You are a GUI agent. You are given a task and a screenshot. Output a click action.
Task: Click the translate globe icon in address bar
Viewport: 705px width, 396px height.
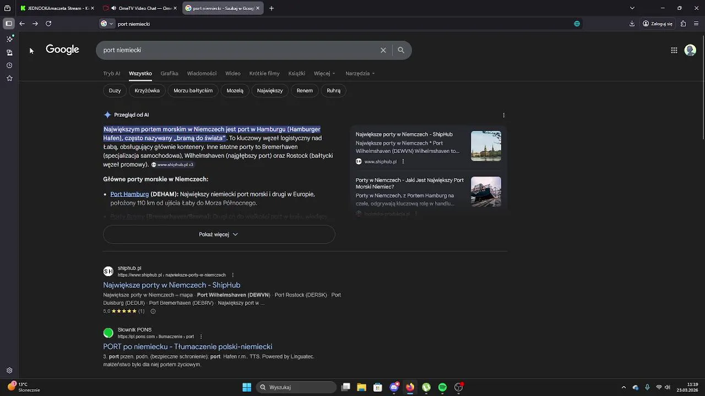pos(577,24)
